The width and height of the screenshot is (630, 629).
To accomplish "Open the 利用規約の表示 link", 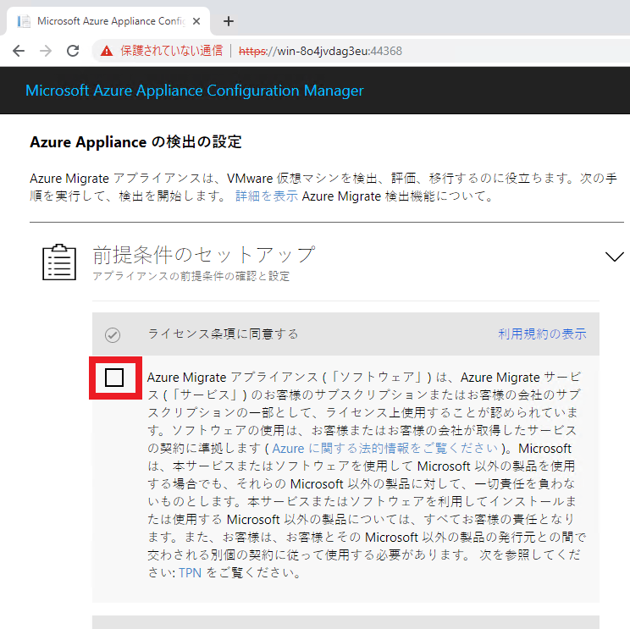I will (542, 334).
